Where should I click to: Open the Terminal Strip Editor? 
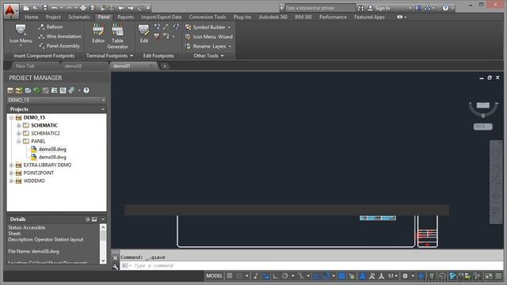click(x=98, y=33)
